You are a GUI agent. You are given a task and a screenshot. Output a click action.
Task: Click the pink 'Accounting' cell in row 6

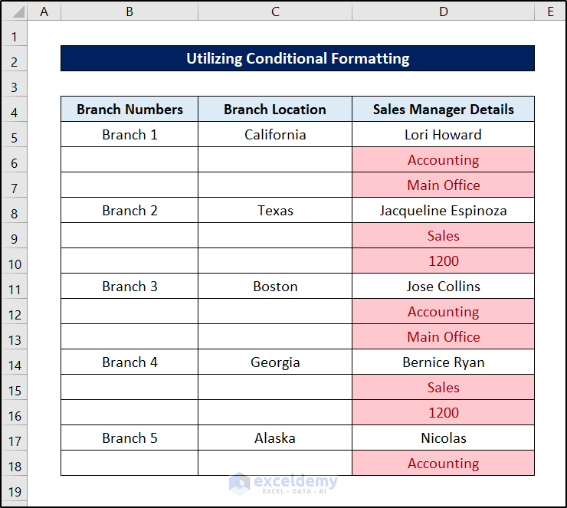coord(443,160)
